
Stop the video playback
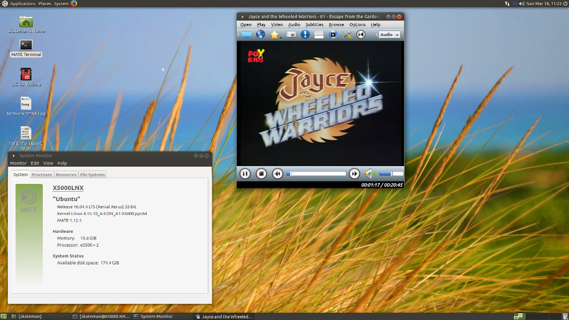(261, 174)
